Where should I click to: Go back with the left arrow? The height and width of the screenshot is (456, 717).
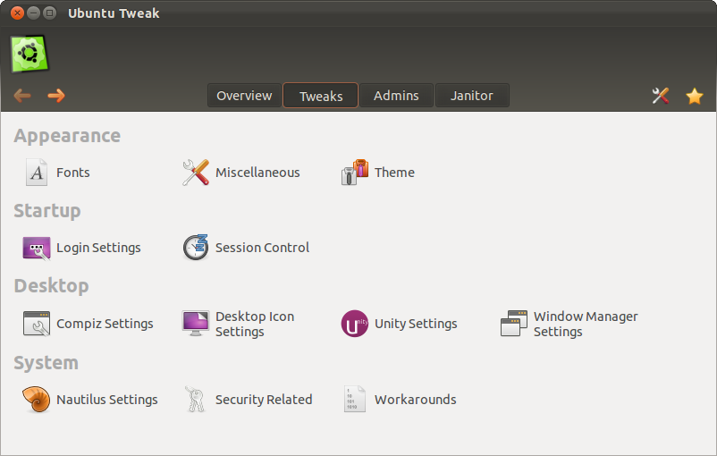coord(22,96)
